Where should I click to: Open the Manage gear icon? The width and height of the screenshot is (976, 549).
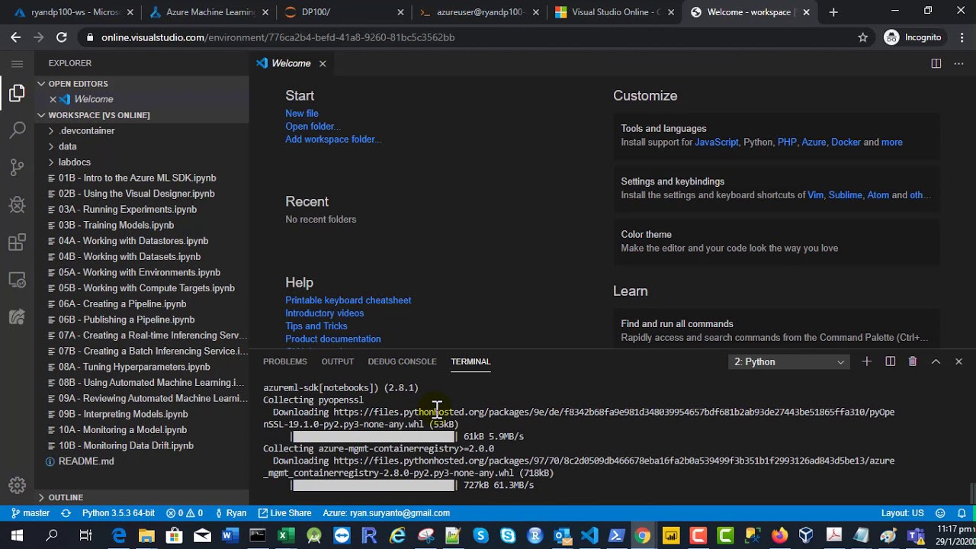[x=17, y=485]
